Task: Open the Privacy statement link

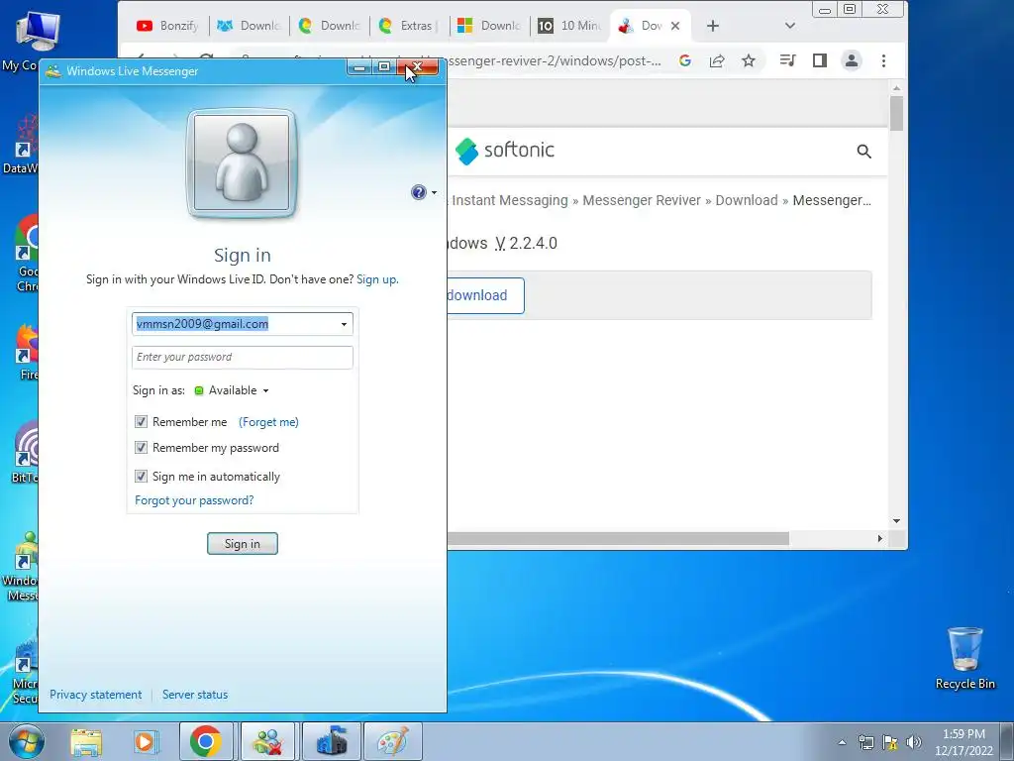Action: pos(96,695)
